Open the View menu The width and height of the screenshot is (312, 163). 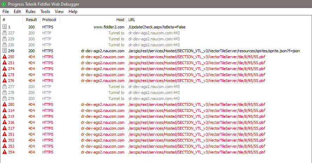59,12
